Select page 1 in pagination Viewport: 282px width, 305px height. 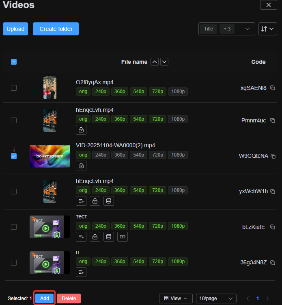[x=258, y=298]
